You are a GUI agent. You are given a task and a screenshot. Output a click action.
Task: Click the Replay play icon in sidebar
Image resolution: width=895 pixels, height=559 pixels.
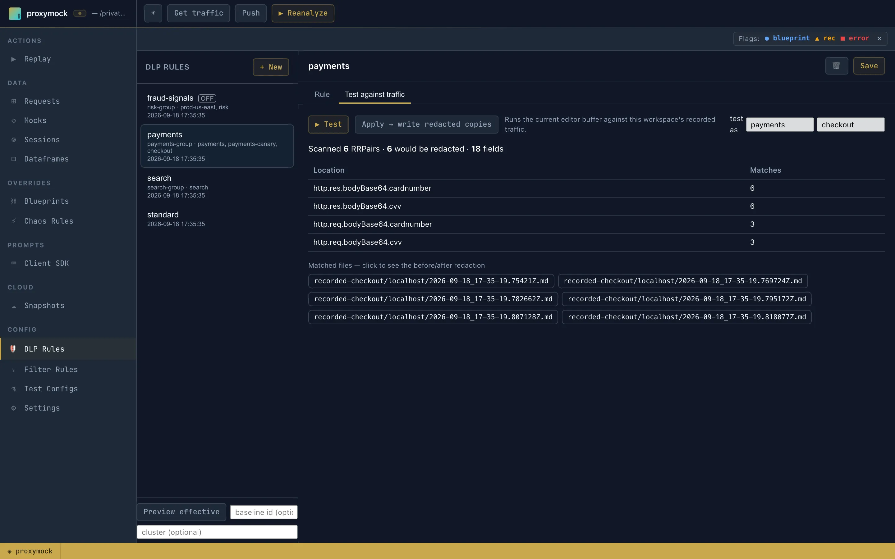click(x=14, y=59)
